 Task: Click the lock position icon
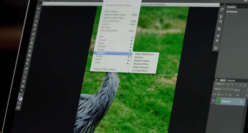click(x=226, y=95)
